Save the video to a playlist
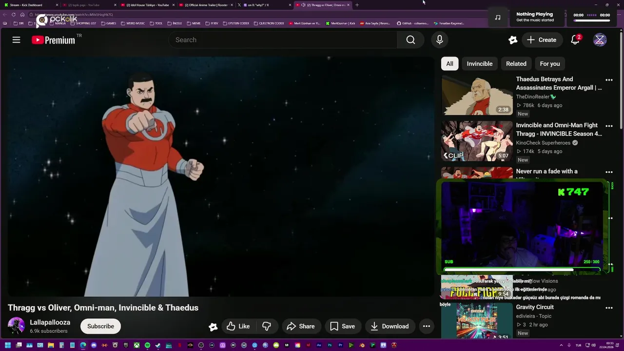This screenshot has height=351, width=624. (x=342, y=326)
